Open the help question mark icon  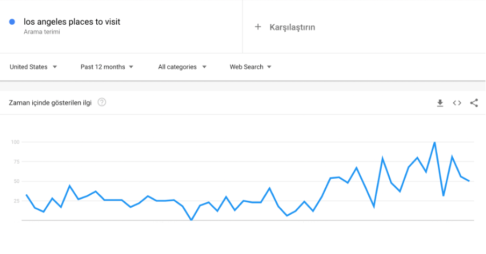pyautogui.click(x=102, y=102)
